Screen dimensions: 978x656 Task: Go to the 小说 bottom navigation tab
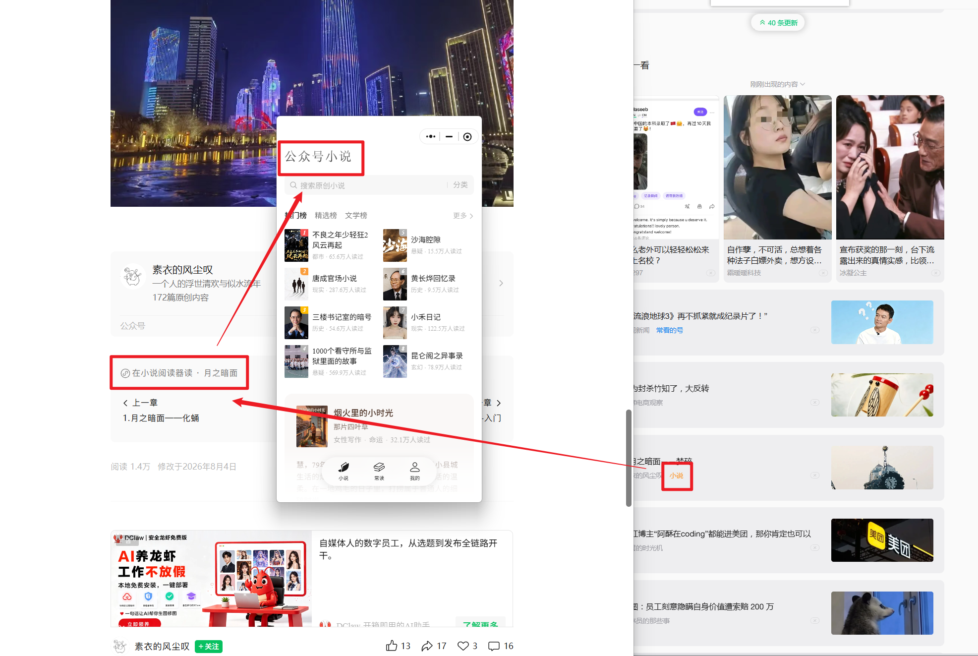pyautogui.click(x=344, y=471)
